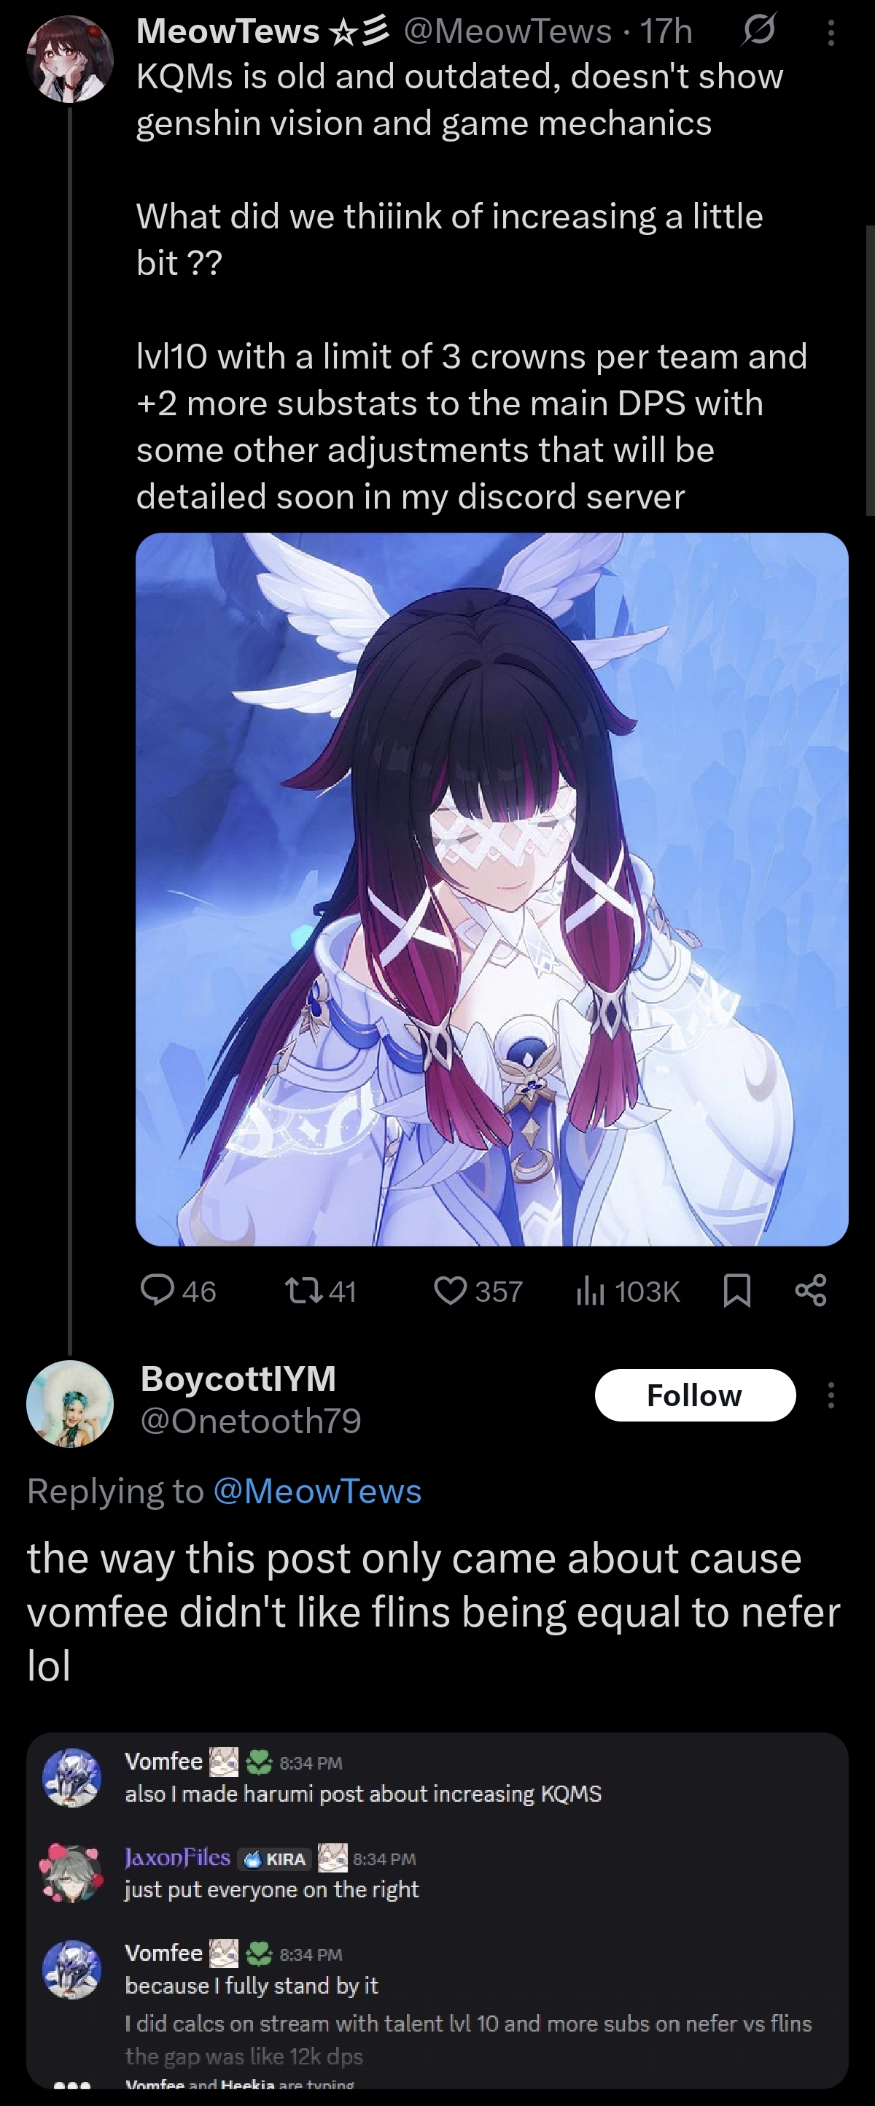Open @Onetooth79 handle
This screenshot has height=2106, width=875.
pyautogui.click(x=251, y=1421)
